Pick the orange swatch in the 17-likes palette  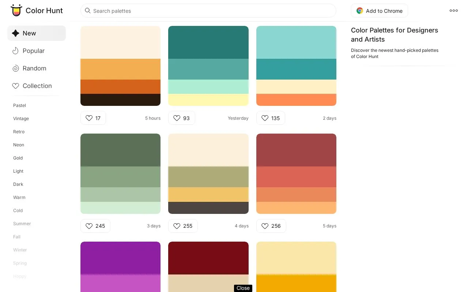tap(121, 69)
